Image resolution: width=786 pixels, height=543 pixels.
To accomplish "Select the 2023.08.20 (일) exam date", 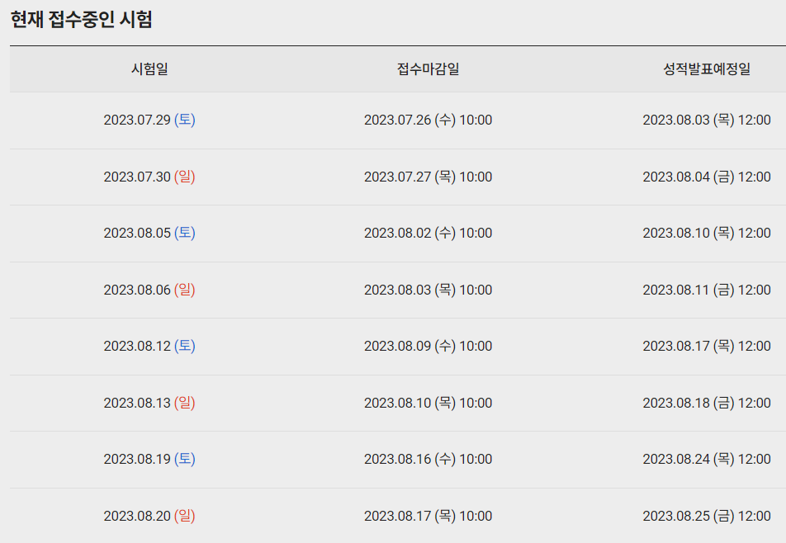I will (149, 516).
